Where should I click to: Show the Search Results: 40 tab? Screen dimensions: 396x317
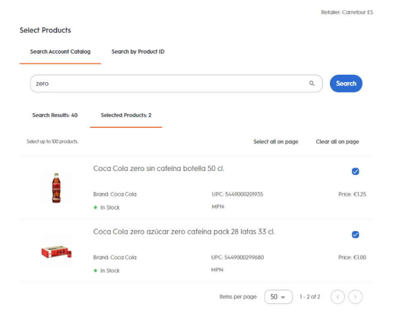(x=55, y=115)
